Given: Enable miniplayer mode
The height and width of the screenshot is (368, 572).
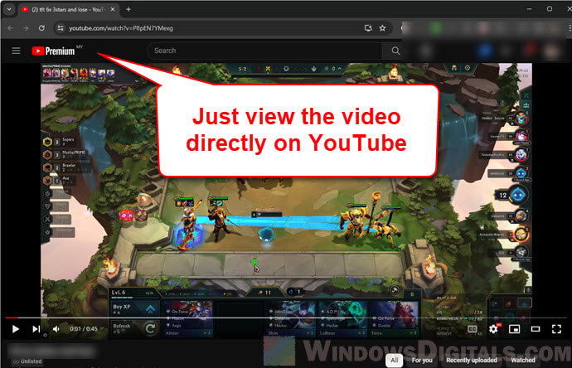Looking at the screenshot, I should pos(515,329).
